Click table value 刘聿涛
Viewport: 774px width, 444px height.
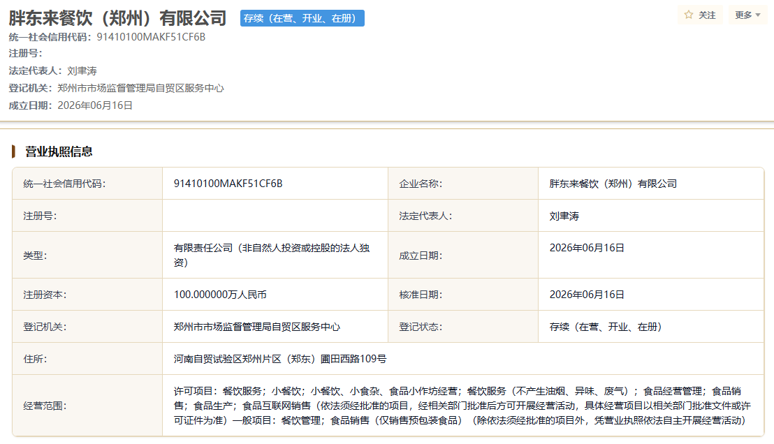564,216
